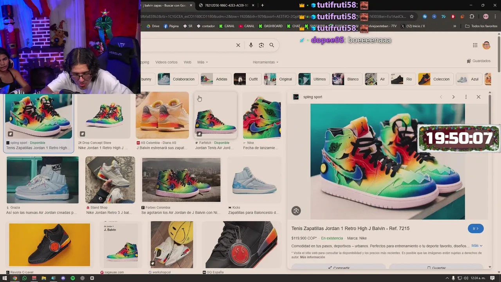The height and width of the screenshot is (282, 501).
Task: Open WhatsApp from the taskbar
Action: click(24, 278)
